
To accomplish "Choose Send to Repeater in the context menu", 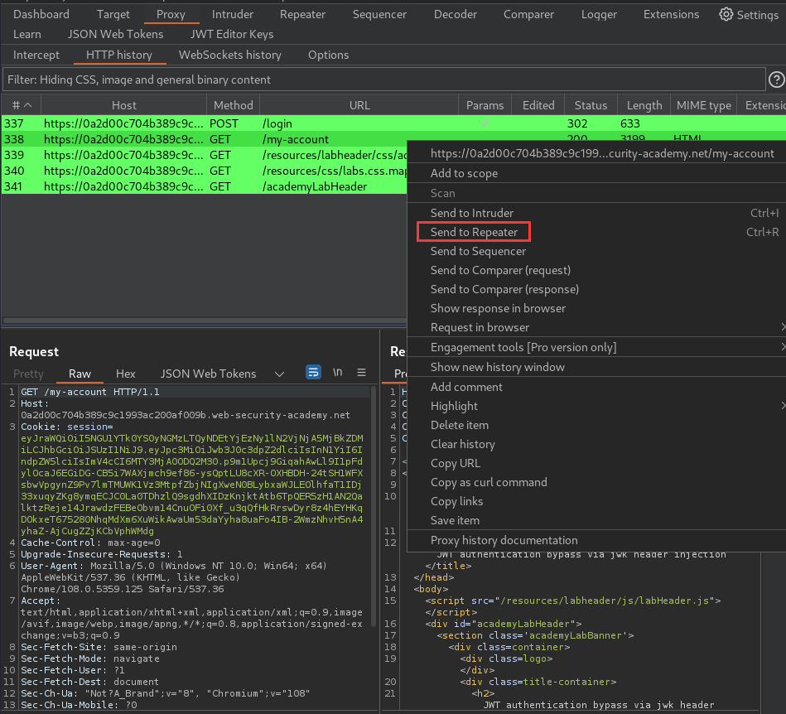I will tap(474, 232).
